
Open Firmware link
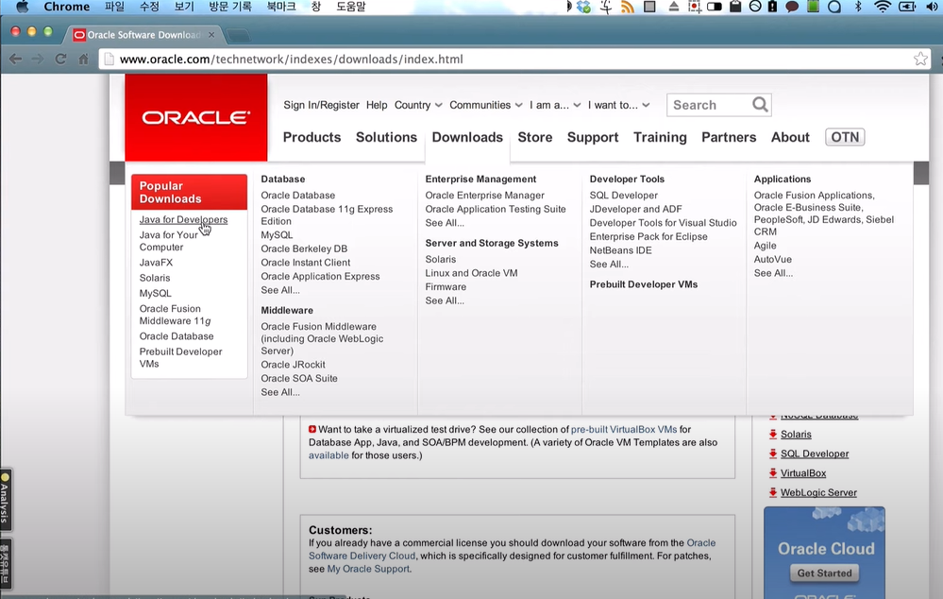click(x=446, y=286)
